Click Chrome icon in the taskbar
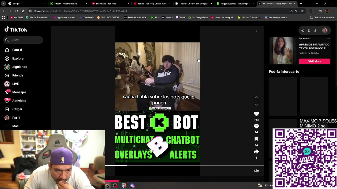Screen dimensions: 337x189 (x=107, y=186)
